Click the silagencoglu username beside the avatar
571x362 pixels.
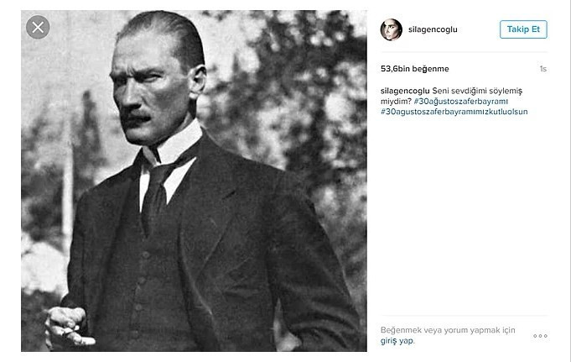pyautogui.click(x=433, y=29)
